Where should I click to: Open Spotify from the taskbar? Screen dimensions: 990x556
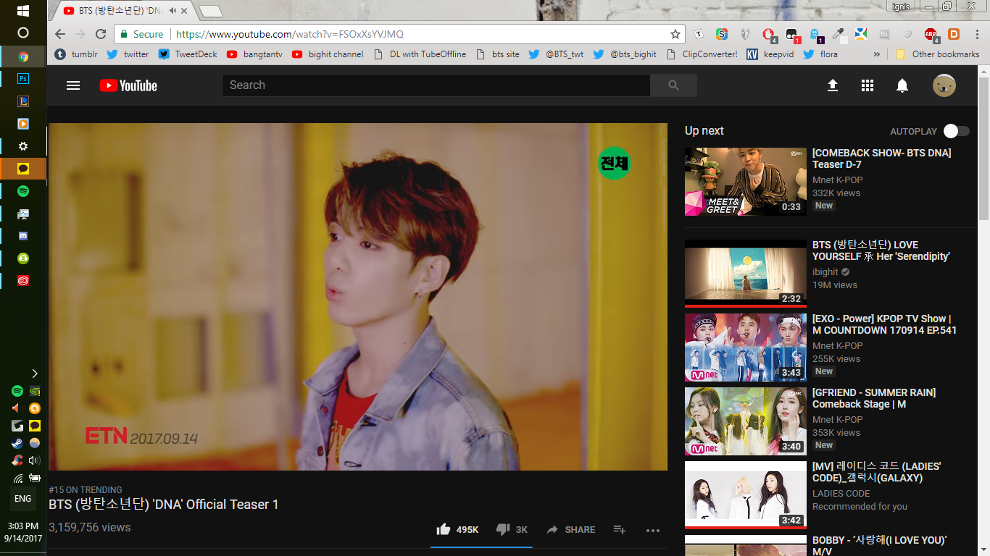(22, 191)
